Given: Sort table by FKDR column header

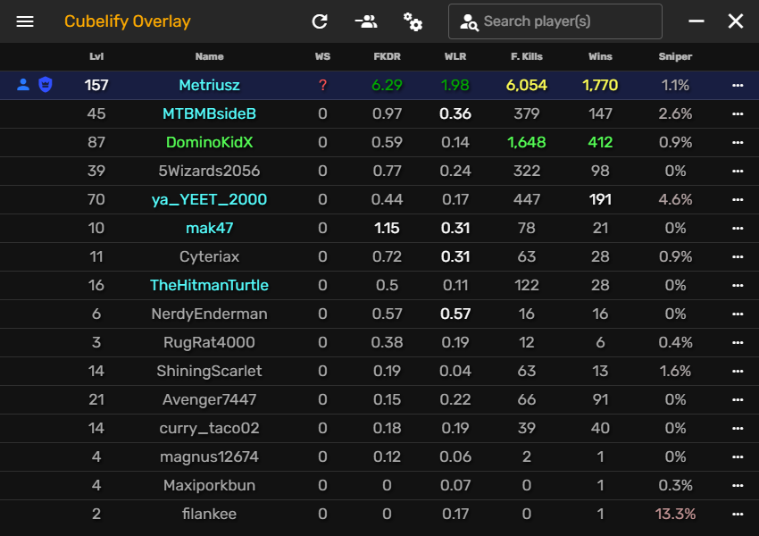Looking at the screenshot, I should [387, 56].
